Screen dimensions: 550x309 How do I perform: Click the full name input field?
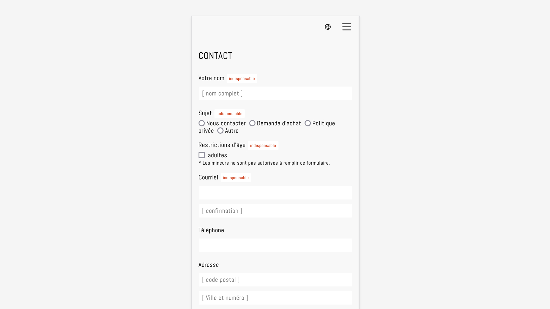click(275, 93)
